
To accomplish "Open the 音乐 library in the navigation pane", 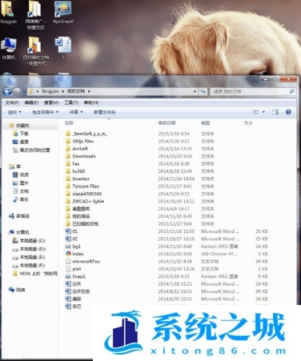I will (x=21, y=199).
